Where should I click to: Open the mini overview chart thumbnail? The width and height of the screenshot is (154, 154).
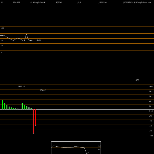(76, 148)
